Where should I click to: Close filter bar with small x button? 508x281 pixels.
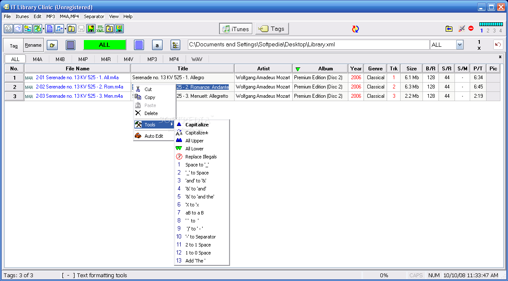coord(500,57)
